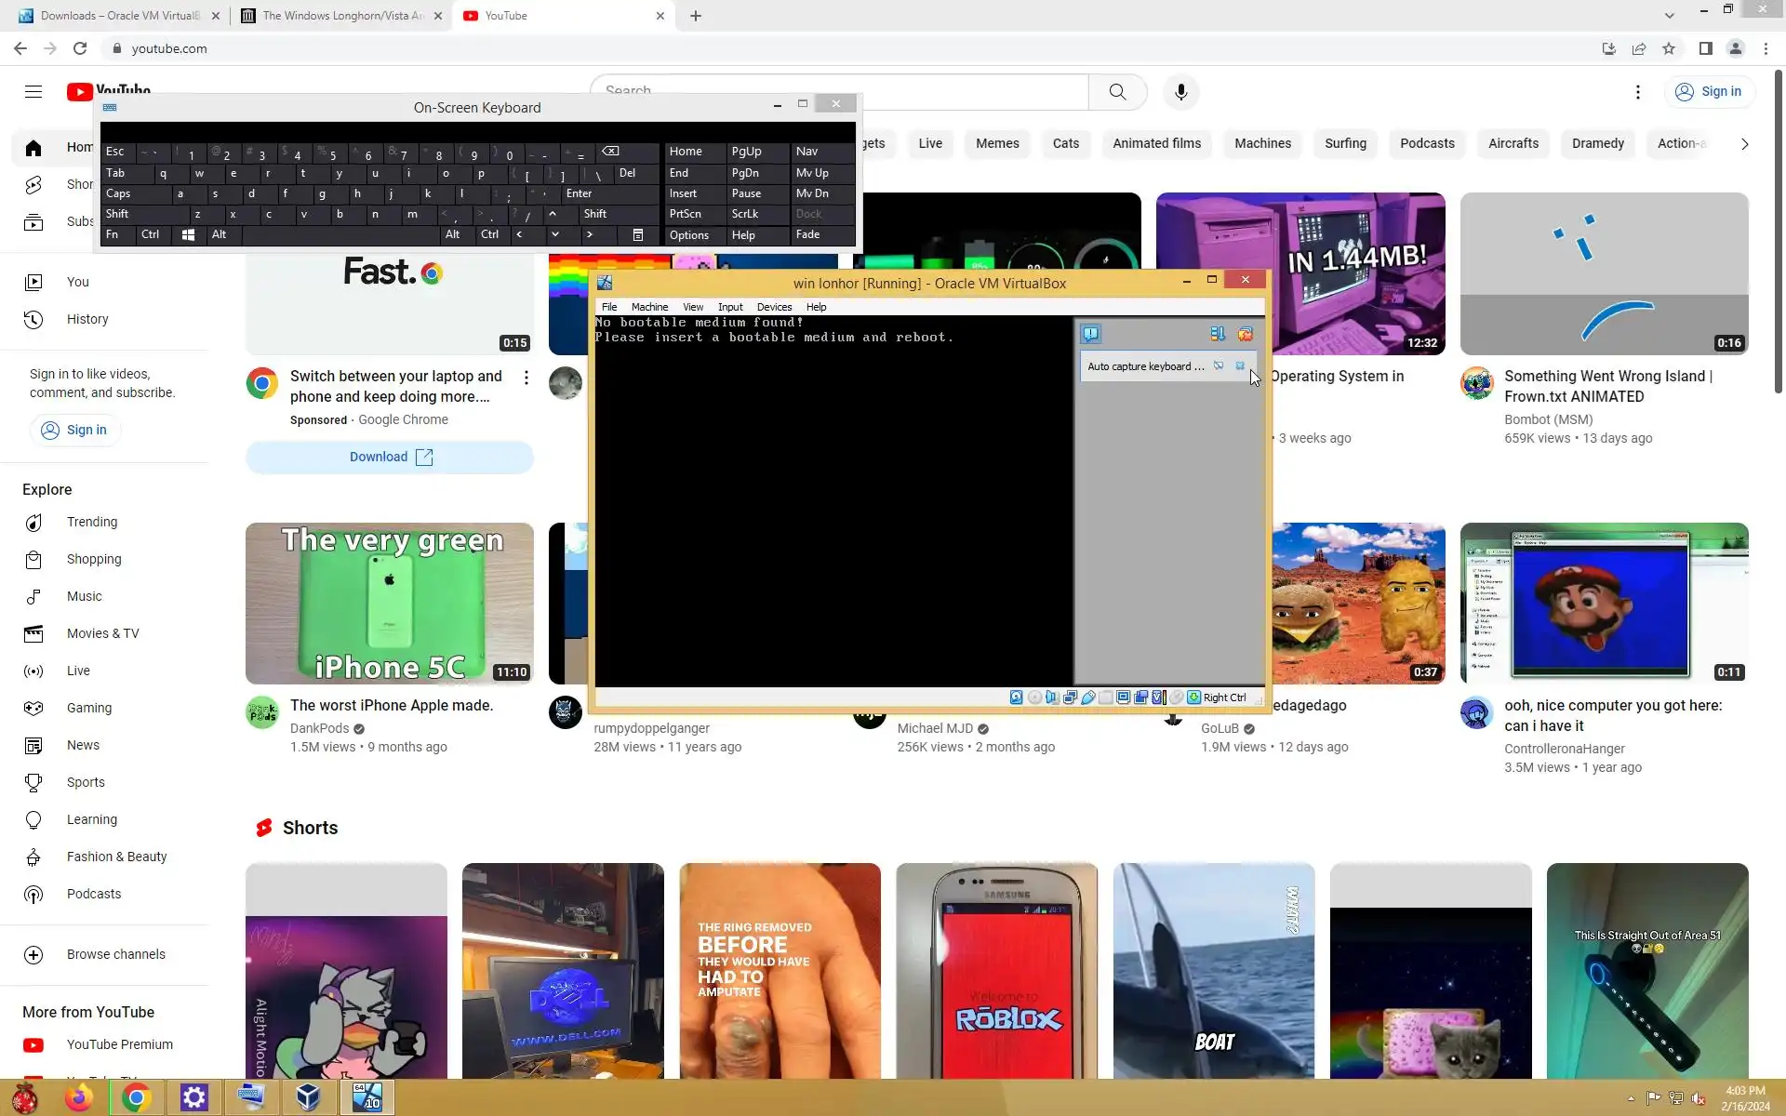
Task: Click the VirtualBox USB devices status icon
Action: 1087,697
